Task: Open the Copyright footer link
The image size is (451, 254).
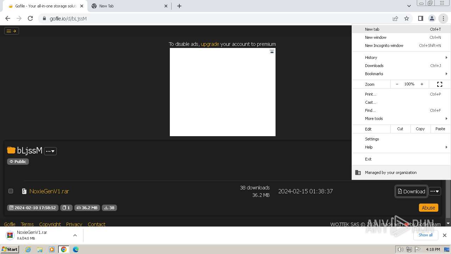Action: 50,224
